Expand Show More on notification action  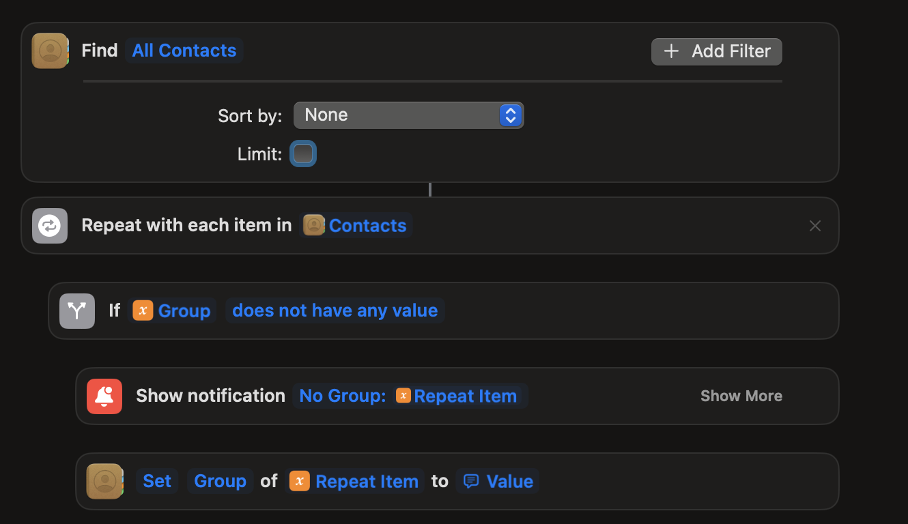pos(741,396)
